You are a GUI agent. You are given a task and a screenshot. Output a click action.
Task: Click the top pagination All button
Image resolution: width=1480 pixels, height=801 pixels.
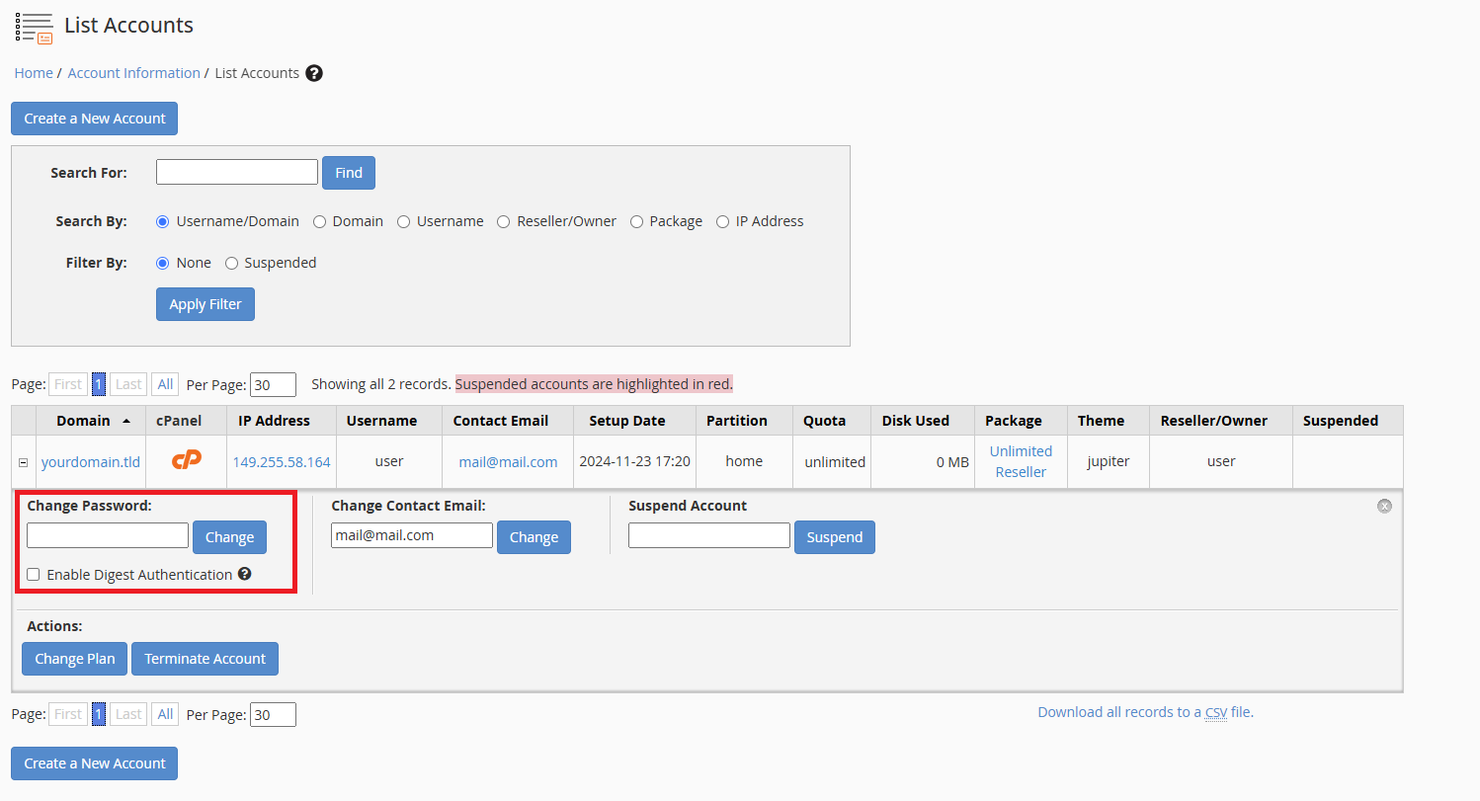pyautogui.click(x=165, y=384)
